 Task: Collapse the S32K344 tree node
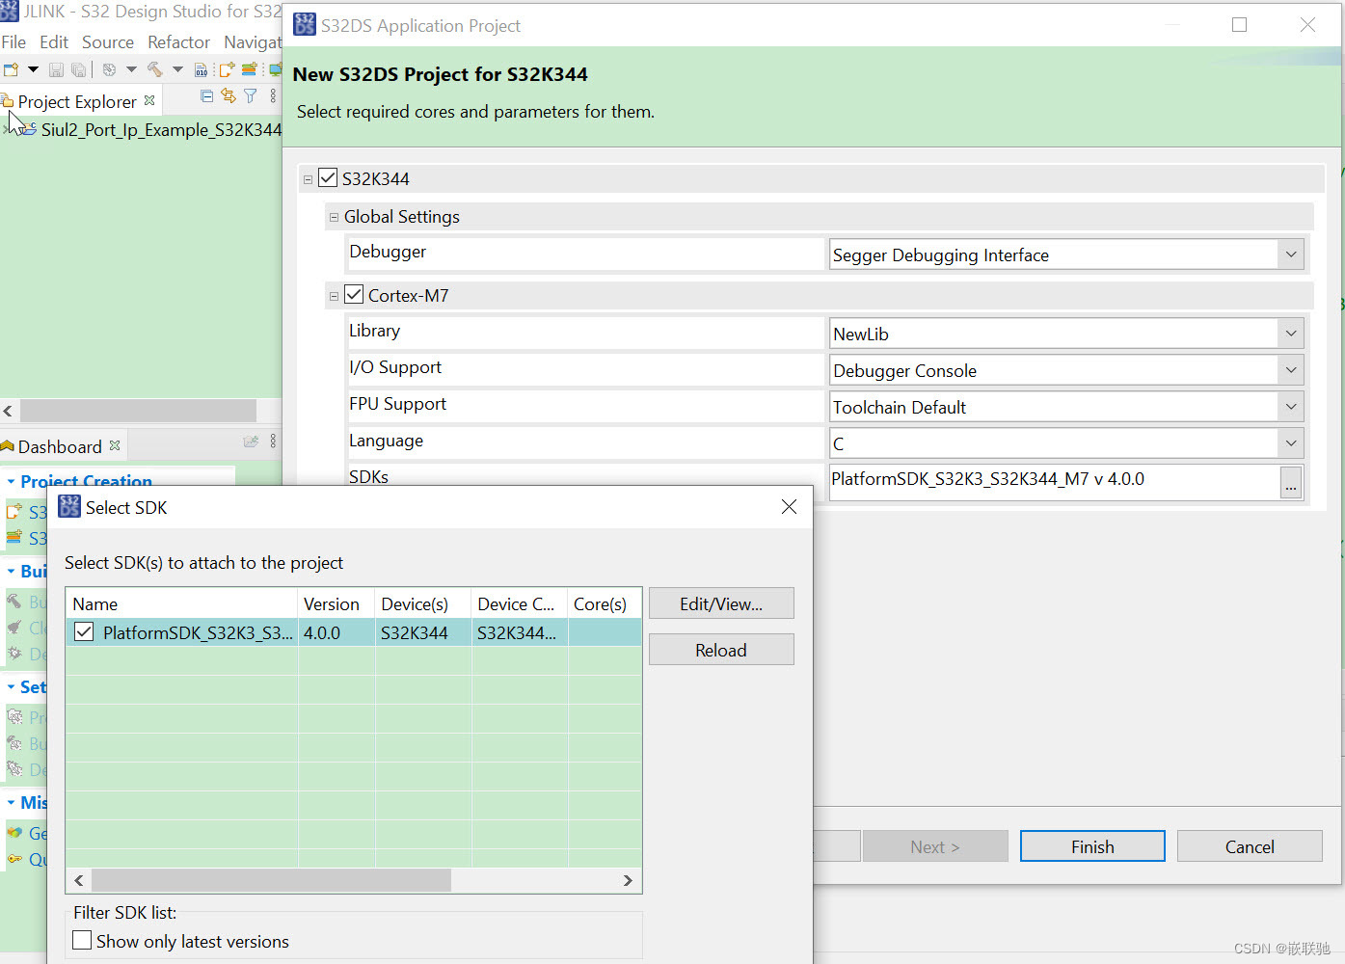tap(308, 178)
